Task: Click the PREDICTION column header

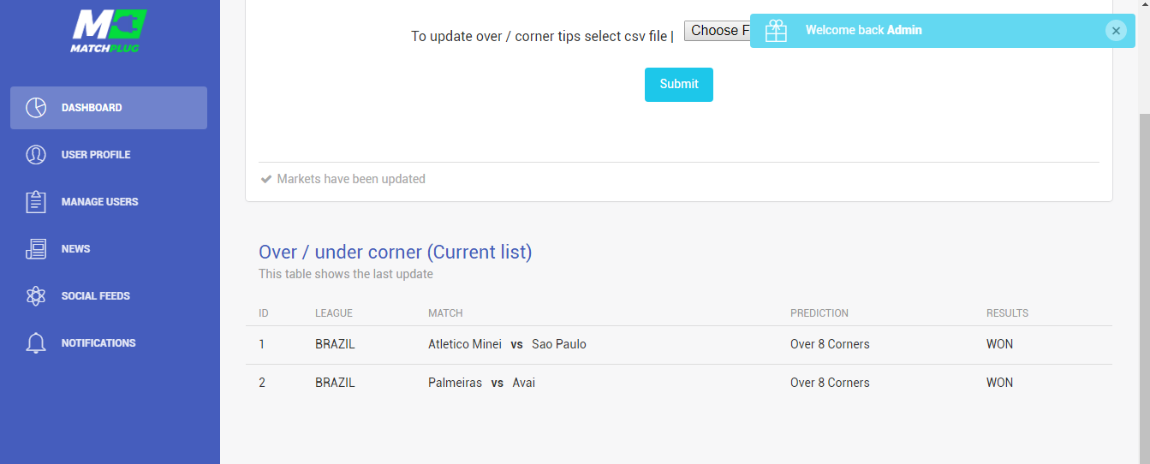Action: tap(819, 313)
